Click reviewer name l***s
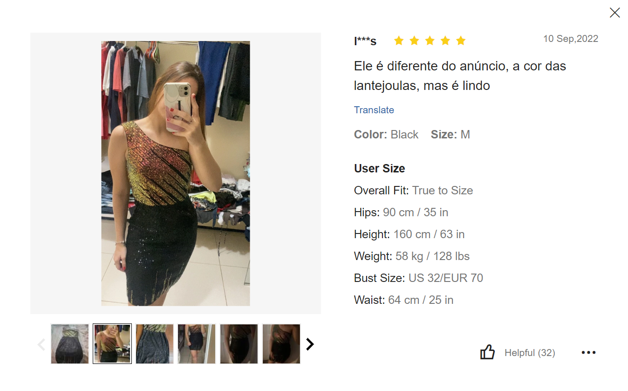The width and height of the screenshot is (628, 391). pyautogui.click(x=365, y=41)
